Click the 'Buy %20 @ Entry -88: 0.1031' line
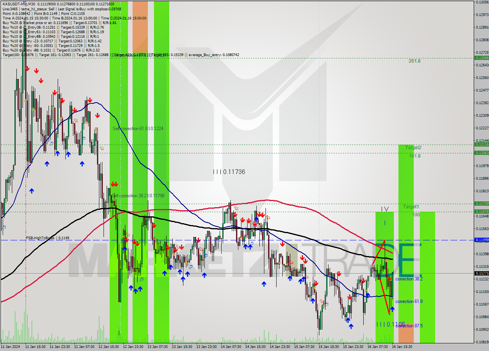489x351 pixels. click(51, 50)
